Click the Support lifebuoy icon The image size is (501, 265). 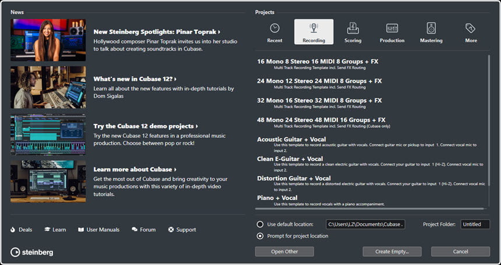click(171, 230)
